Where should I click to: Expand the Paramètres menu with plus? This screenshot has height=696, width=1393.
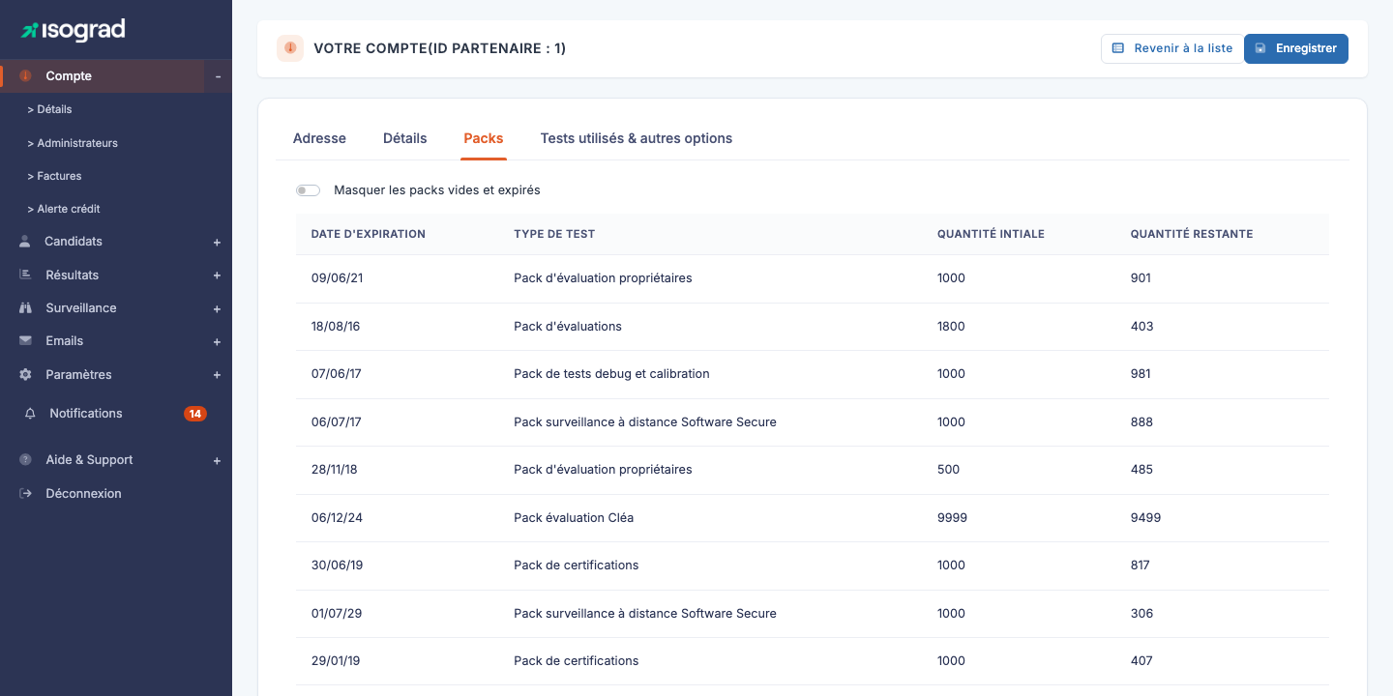(218, 375)
